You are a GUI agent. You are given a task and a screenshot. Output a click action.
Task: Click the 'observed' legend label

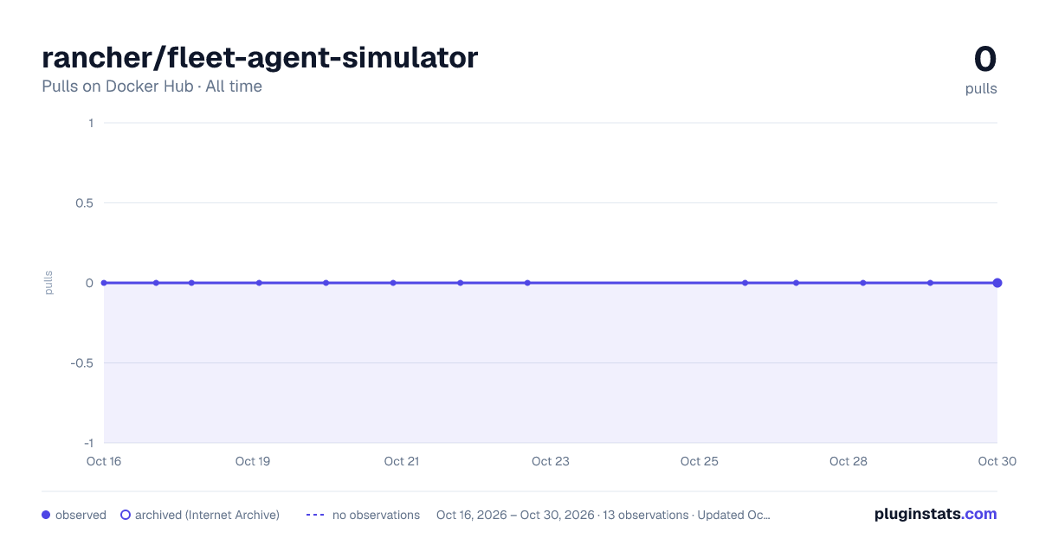tap(81, 515)
